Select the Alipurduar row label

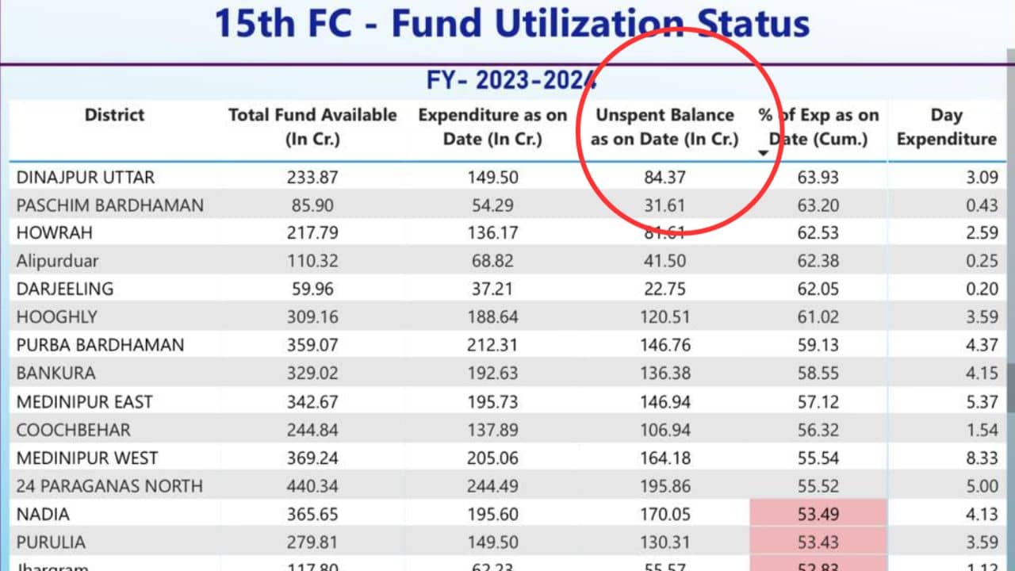tap(57, 261)
